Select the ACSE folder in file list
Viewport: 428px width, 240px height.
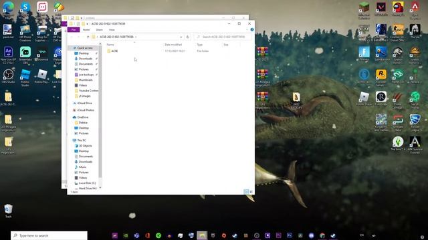tap(114, 51)
